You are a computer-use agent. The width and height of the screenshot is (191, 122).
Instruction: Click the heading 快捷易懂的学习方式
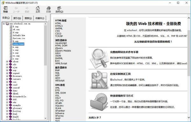(122, 96)
